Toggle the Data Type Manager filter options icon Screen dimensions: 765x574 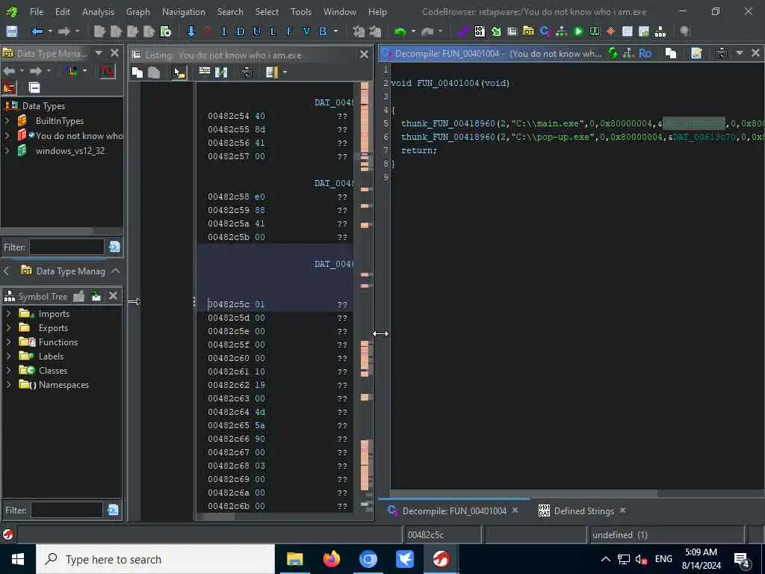114,247
